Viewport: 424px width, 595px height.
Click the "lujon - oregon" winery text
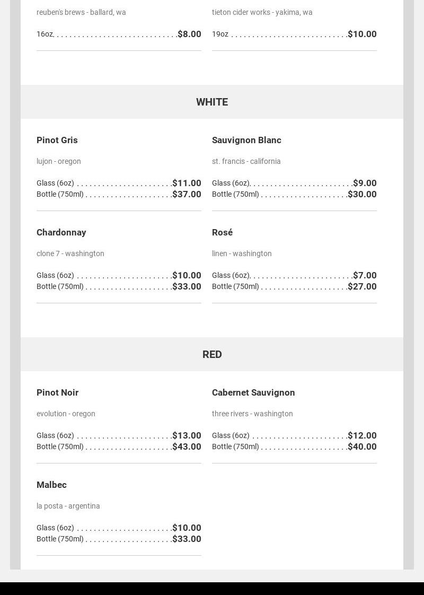pyautogui.click(x=59, y=161)
